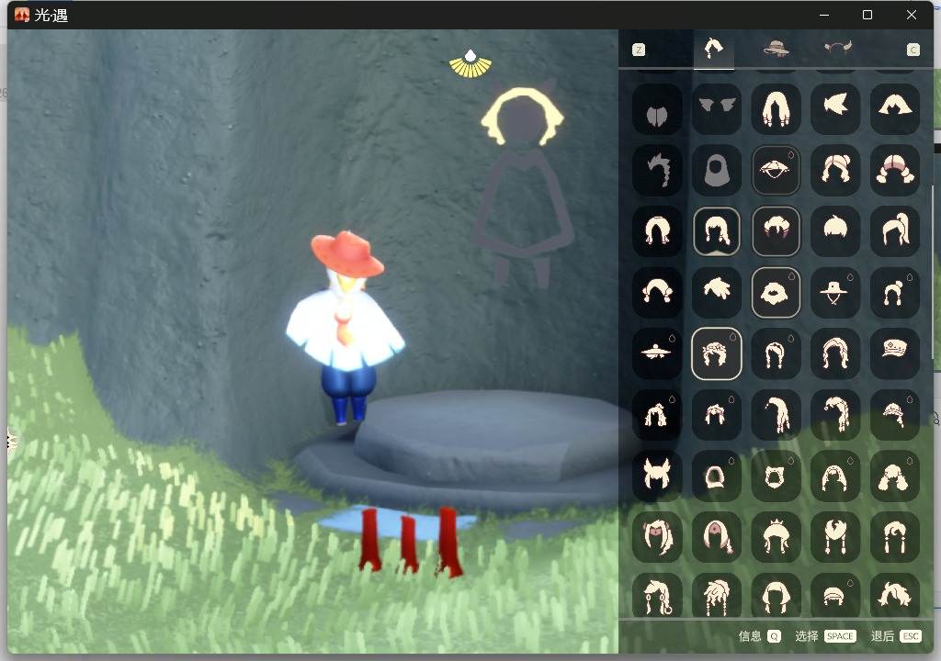Pick the short bob with cowlick icon

point(834,231)
